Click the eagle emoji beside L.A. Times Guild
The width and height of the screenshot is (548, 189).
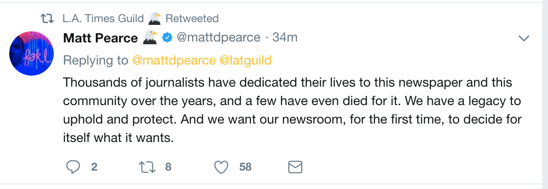[154, 18]
